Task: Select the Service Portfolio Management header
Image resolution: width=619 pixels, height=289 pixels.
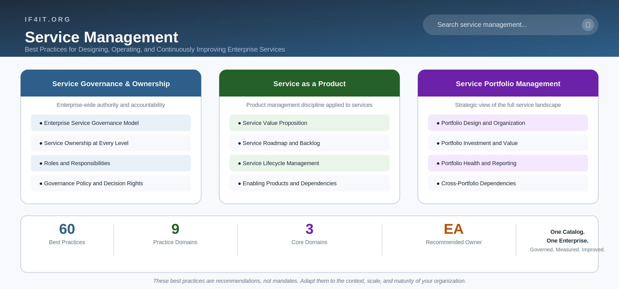Action: point(508,83)
